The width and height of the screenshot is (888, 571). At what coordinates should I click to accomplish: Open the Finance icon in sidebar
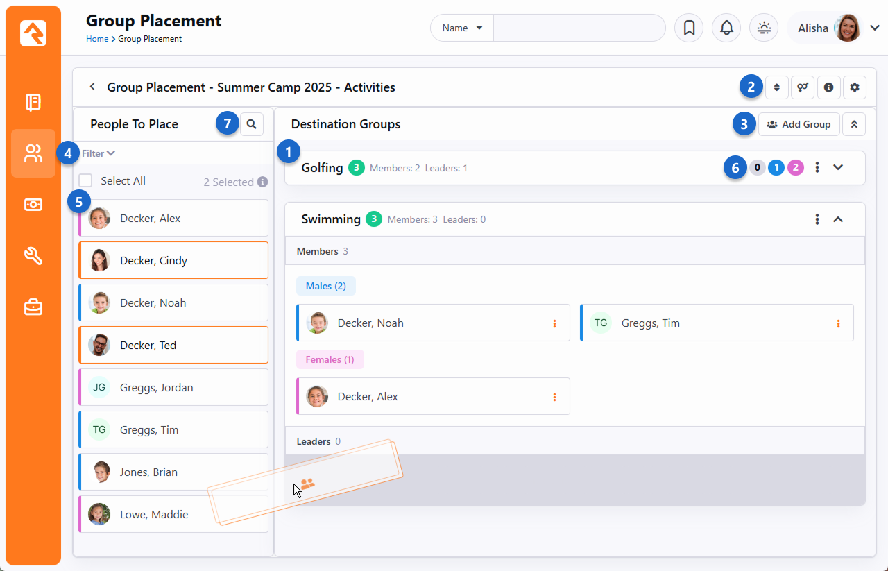(33, 205)
